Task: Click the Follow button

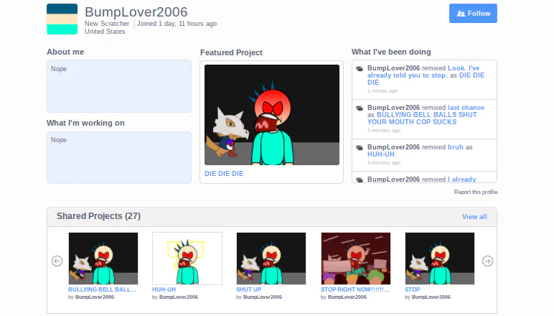Action: (x=473, y=14)
